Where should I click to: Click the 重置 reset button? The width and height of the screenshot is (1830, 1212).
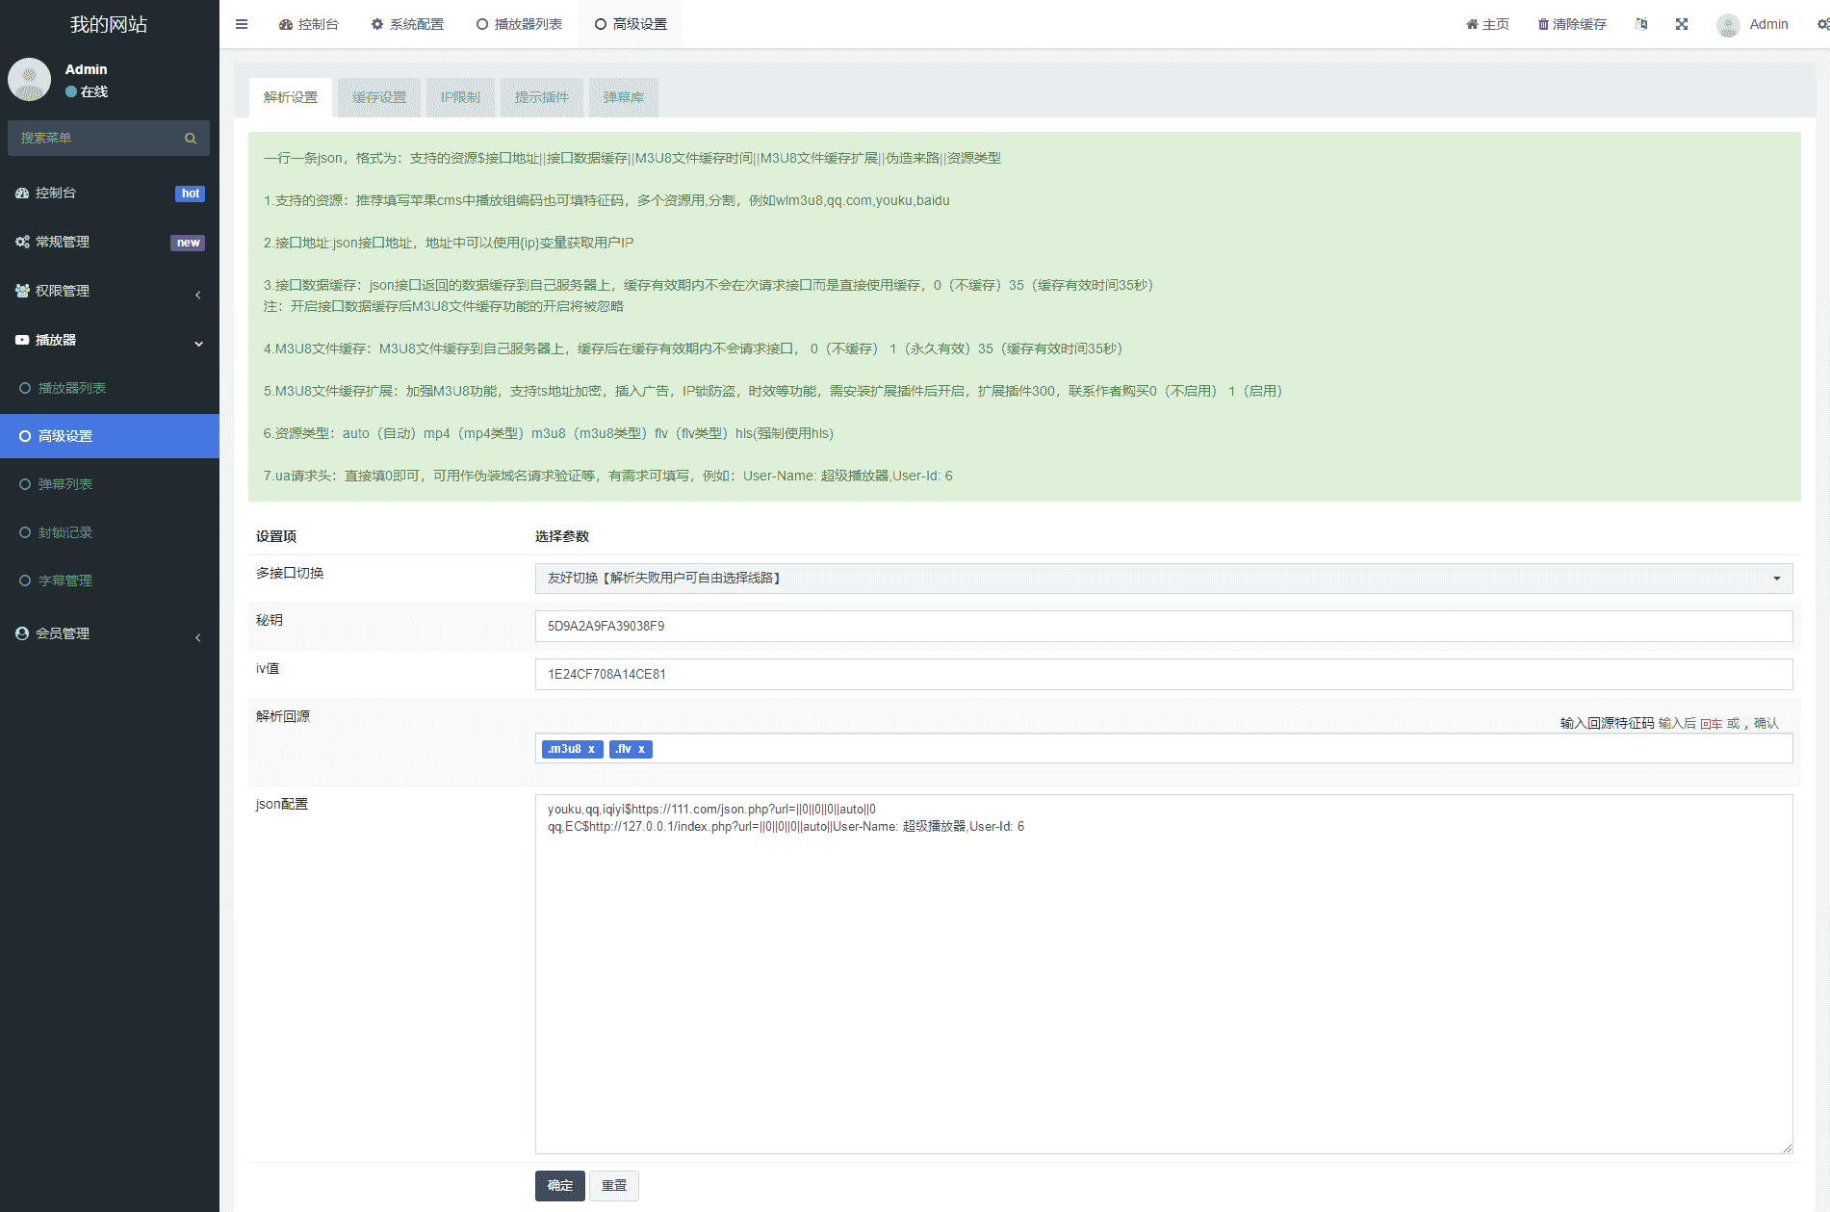tap(613, 1185)
